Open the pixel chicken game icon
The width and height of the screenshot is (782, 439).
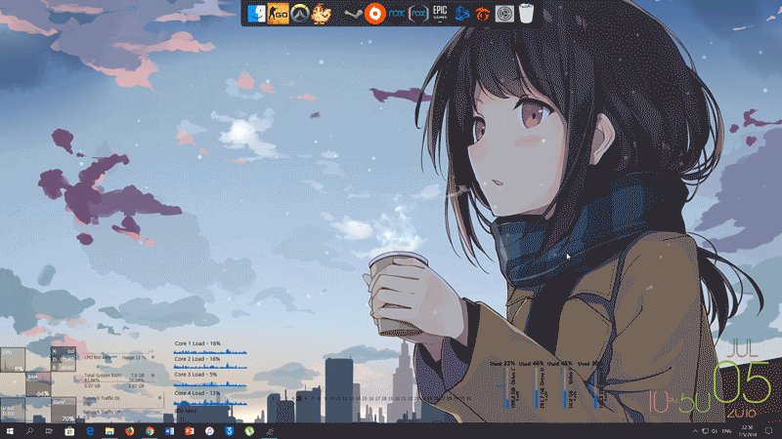pos(322,14)
